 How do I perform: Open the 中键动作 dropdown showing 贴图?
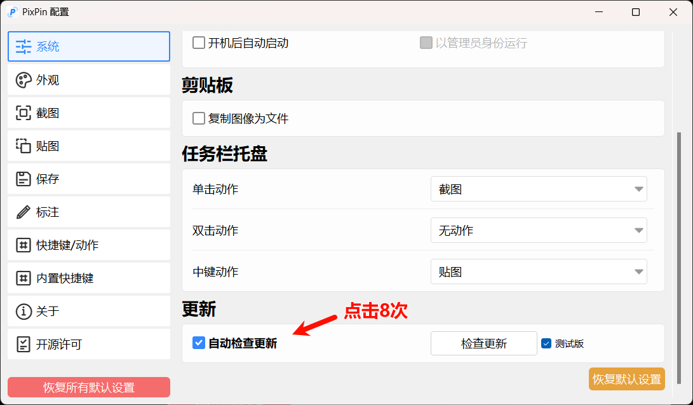pyautogui.click(x=538, y=271)
